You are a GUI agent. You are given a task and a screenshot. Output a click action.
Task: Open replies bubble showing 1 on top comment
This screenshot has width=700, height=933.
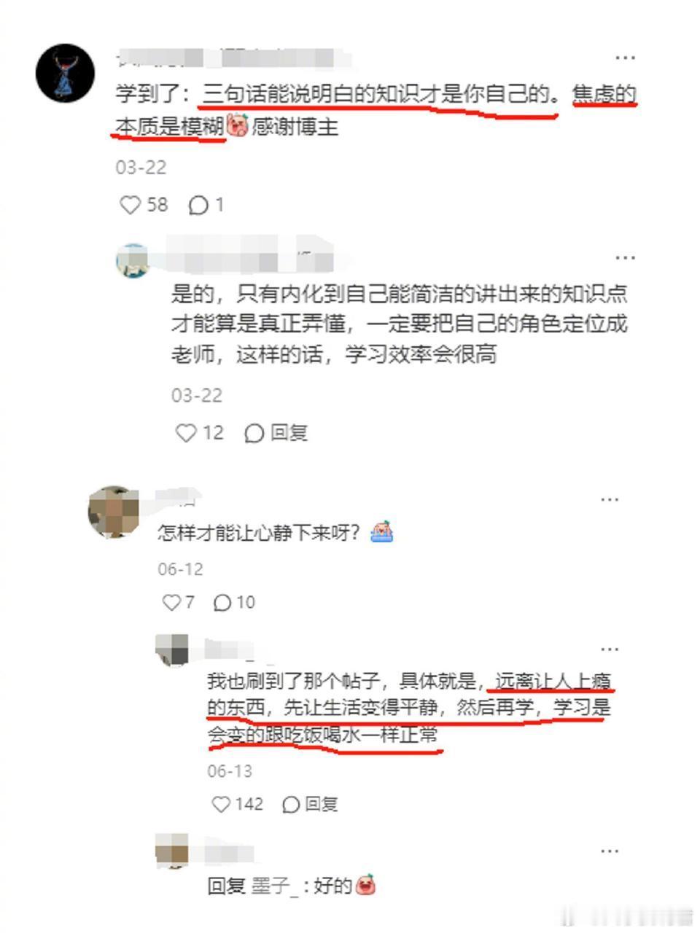(x=206, y=206)
